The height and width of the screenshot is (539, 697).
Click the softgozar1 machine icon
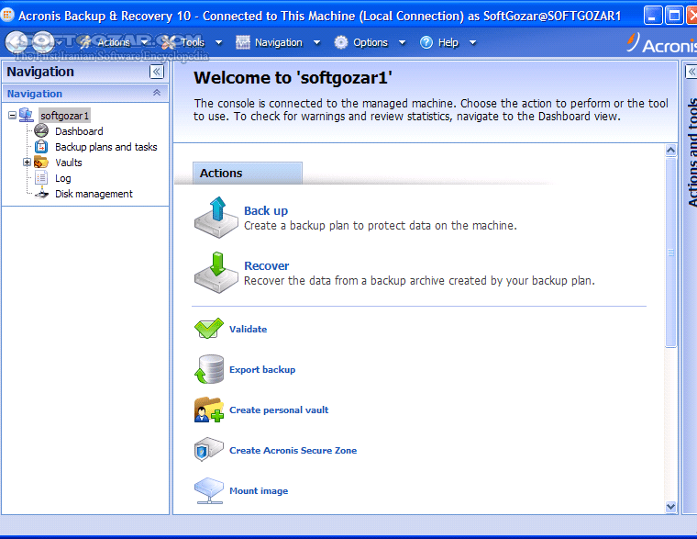pyautogui.click(x=27, y=116)
